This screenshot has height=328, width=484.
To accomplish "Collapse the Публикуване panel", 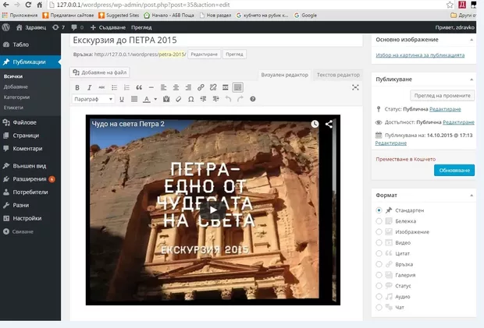I will coord(472,79).
